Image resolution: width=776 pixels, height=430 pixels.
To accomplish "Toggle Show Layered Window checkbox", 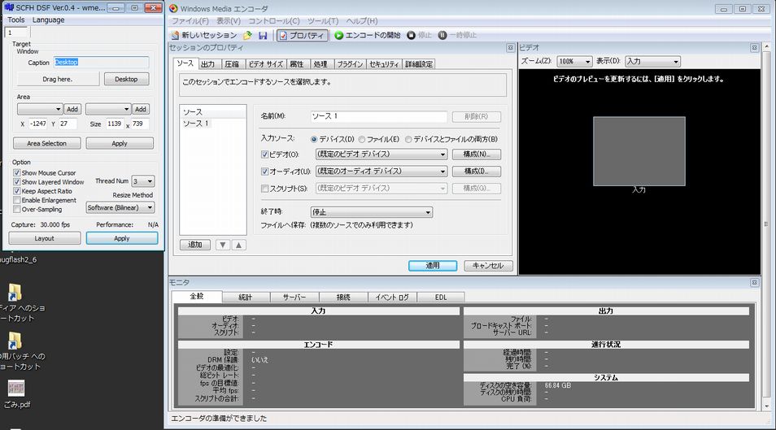I will click(x=17, y=181).
